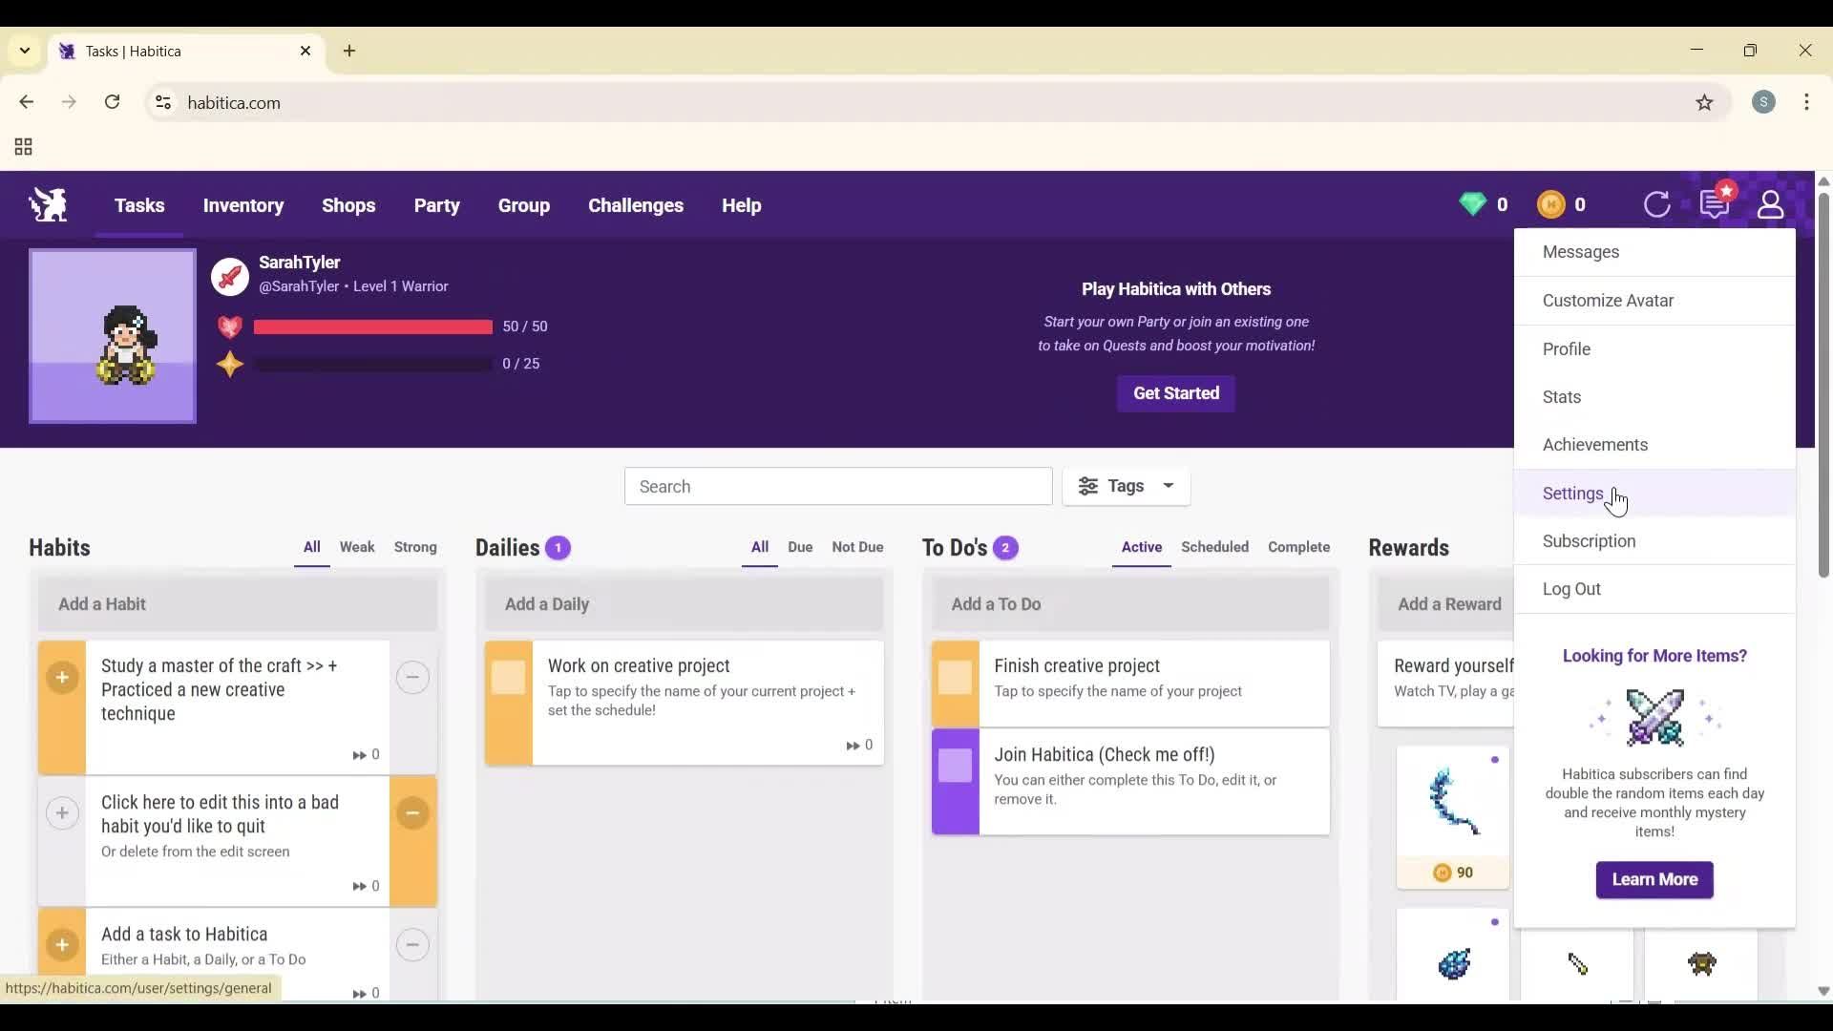Switch to the Scheduled tab
This screenshot has height=1031, width=1833.
(1214, 547)
